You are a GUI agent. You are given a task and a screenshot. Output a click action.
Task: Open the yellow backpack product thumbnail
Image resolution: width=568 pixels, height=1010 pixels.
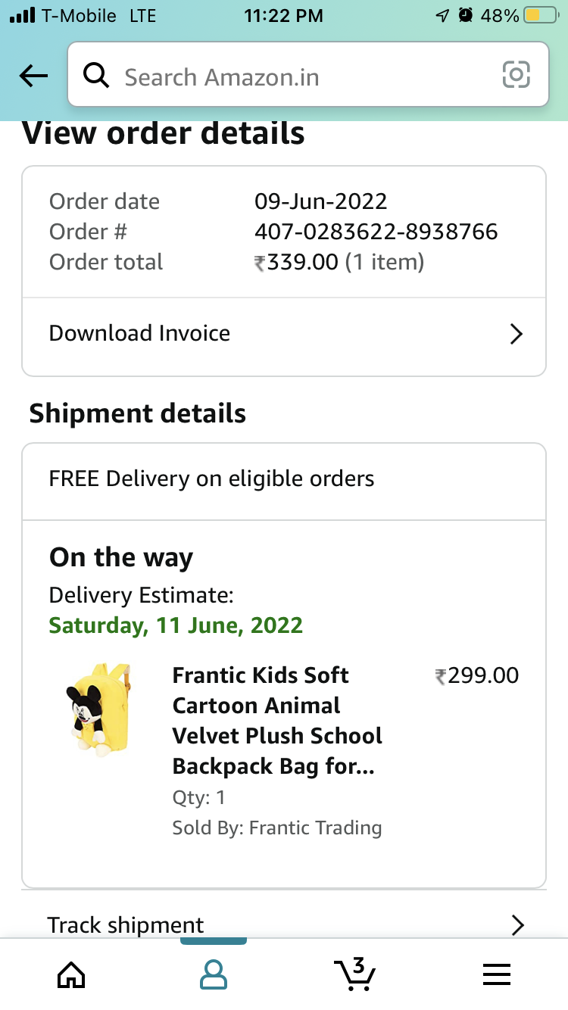coord(97,707)
